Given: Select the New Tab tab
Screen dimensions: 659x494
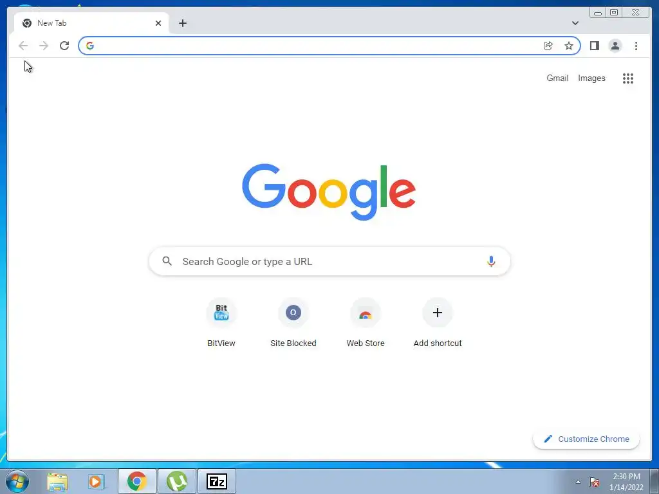Looking at the screenshot, I should 91,23.
